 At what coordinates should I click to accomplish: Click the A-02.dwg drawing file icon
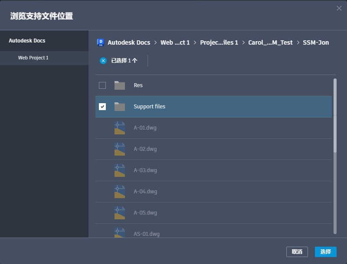point(120,149)
